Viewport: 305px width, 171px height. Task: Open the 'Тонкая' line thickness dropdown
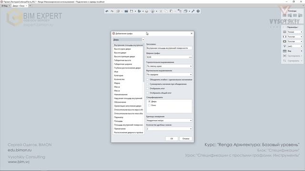[295, 32]
